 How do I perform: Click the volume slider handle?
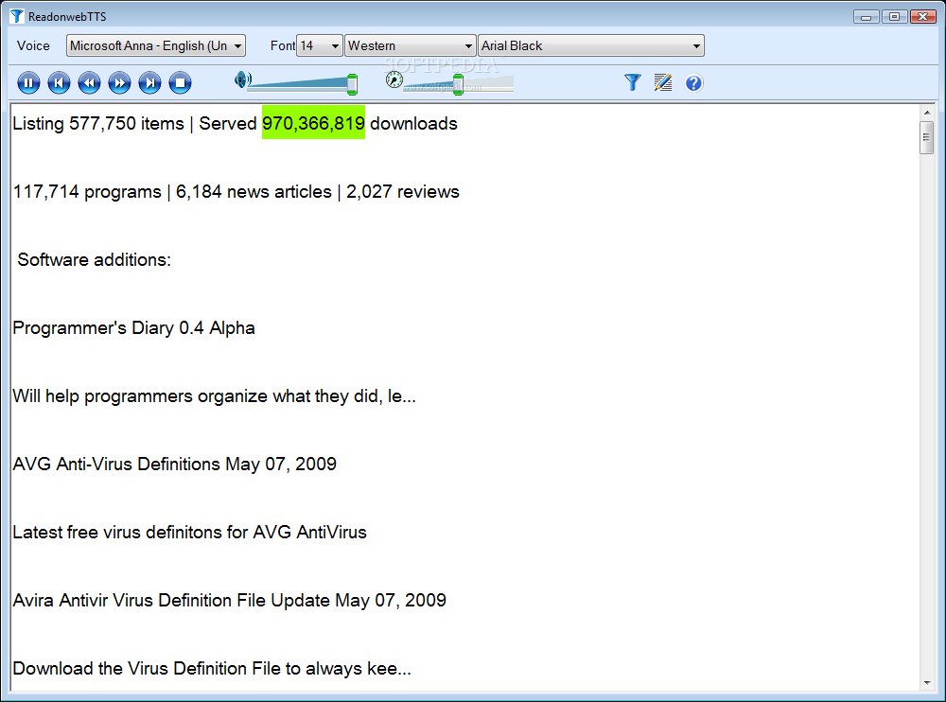[352, 84]
